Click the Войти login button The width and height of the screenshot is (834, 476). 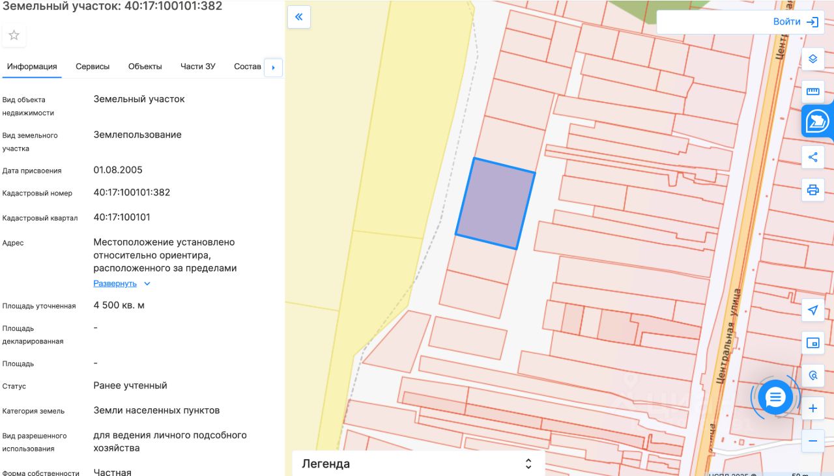(x=795, y=22)
